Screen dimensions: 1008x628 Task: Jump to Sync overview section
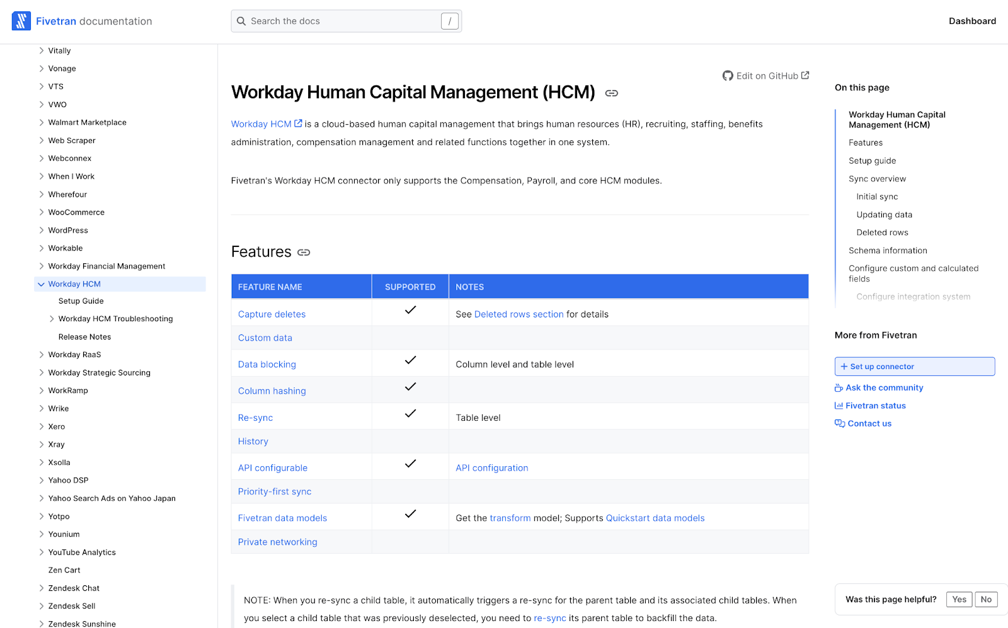(x=877, y=179)
